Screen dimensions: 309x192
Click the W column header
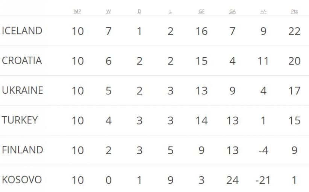(109, 12)
